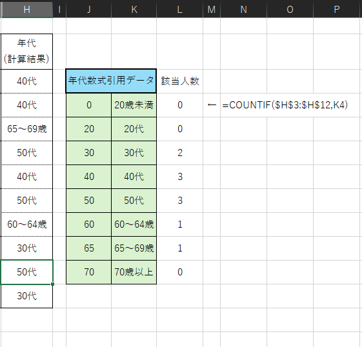Click the 60～64歳 cell in column K
The image size is (362, 347).
click(x=134, y=224)
